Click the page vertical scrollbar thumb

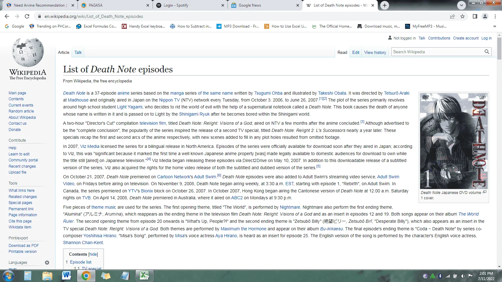(499, 49)
